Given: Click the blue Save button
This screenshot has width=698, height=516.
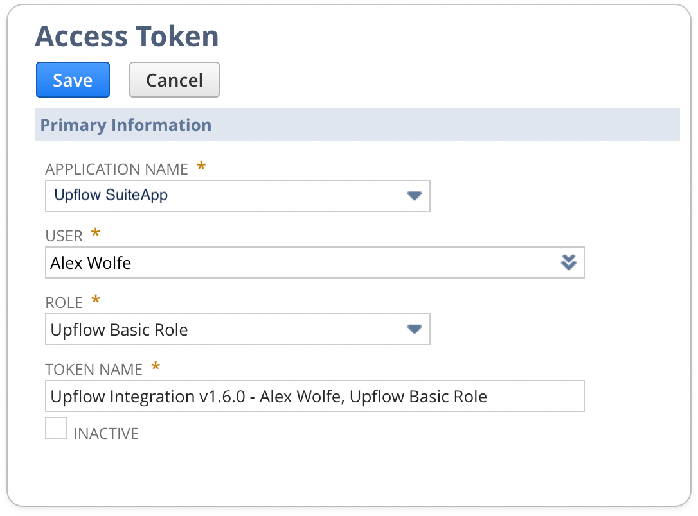Looking at the screenshot, I should point(73,80).
